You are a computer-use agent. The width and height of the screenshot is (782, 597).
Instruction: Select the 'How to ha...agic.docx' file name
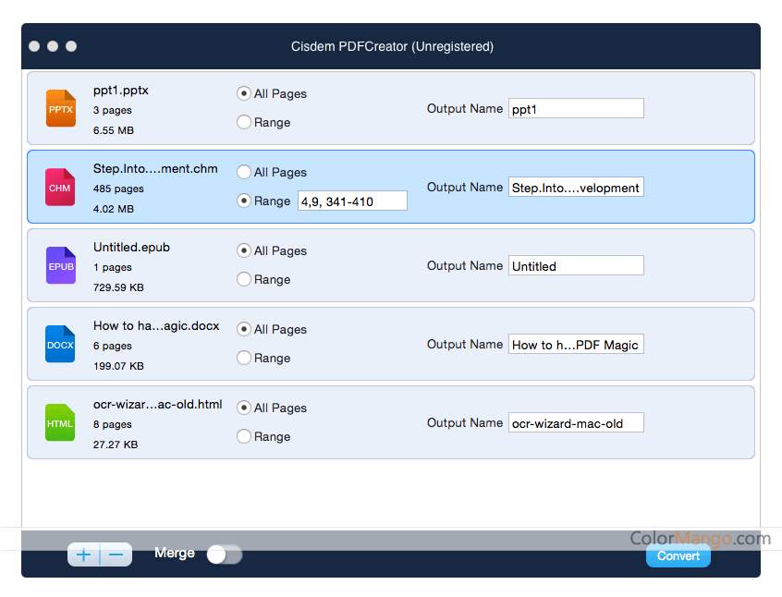[x=156, y=325]
